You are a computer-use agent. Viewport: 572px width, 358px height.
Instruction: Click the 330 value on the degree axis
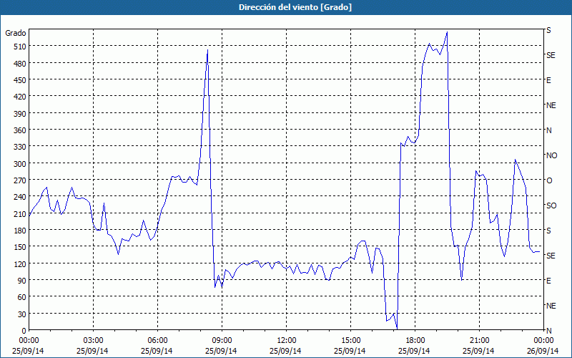(20, 147)
